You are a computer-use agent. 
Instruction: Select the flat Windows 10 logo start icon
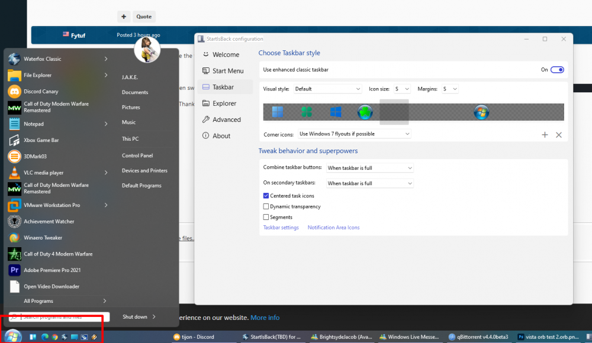[336, 112]
